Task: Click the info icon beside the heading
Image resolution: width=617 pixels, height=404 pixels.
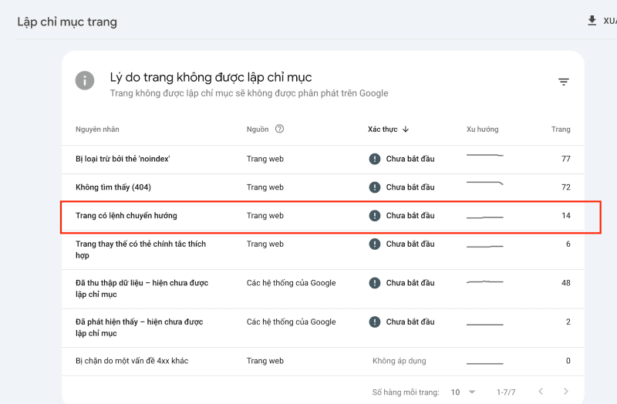Action: pos(85,80)
